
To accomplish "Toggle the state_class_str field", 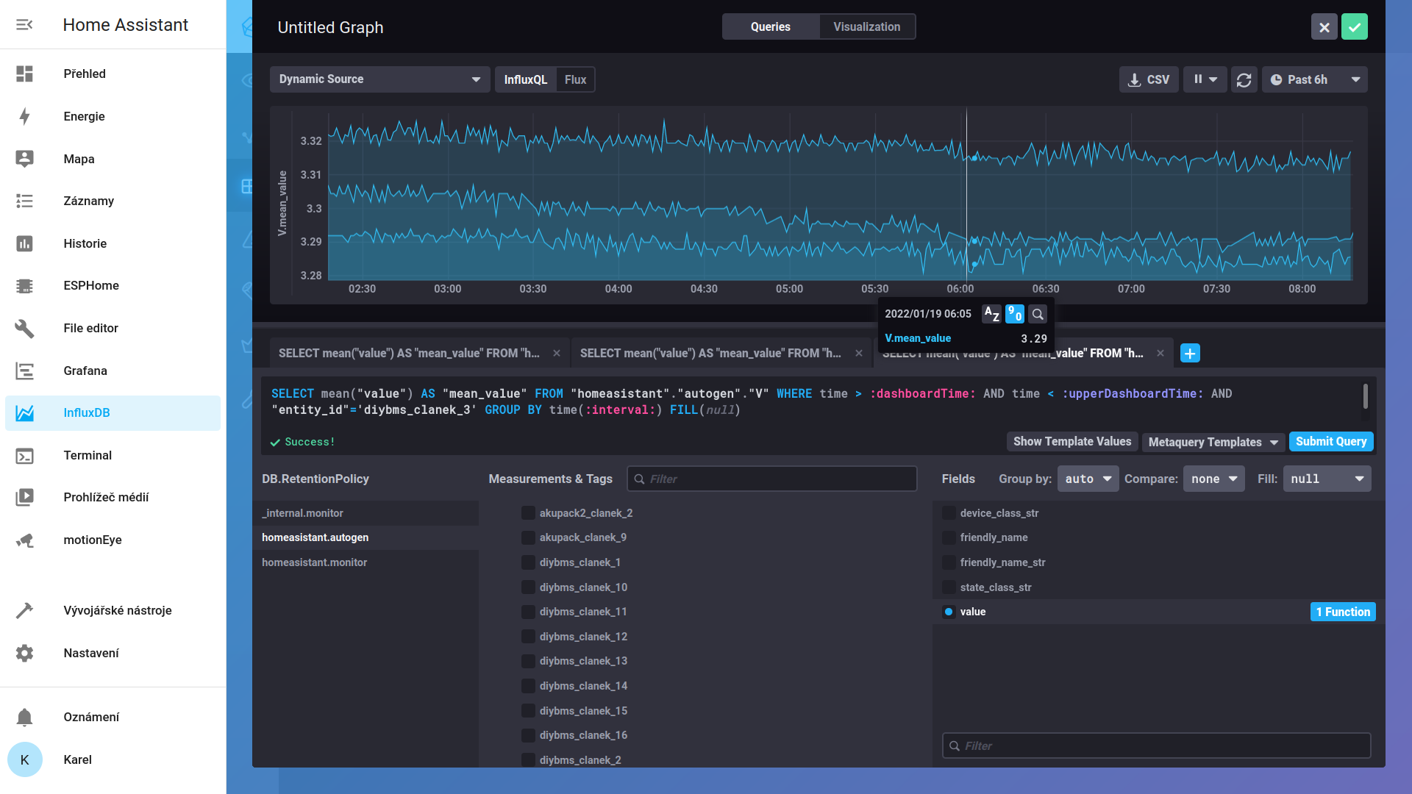I will pos(949,587).
